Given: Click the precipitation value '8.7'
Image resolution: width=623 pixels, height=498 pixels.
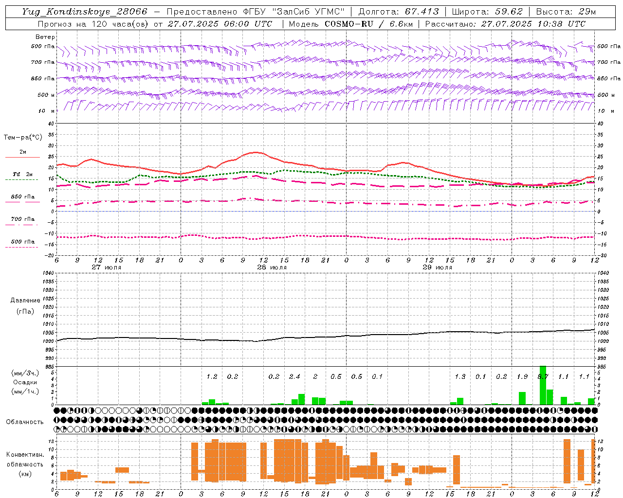Looking at the screenshot, I should click(543, 376).
